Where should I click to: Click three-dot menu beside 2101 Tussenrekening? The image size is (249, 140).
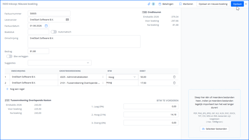(x=103, y=83)
